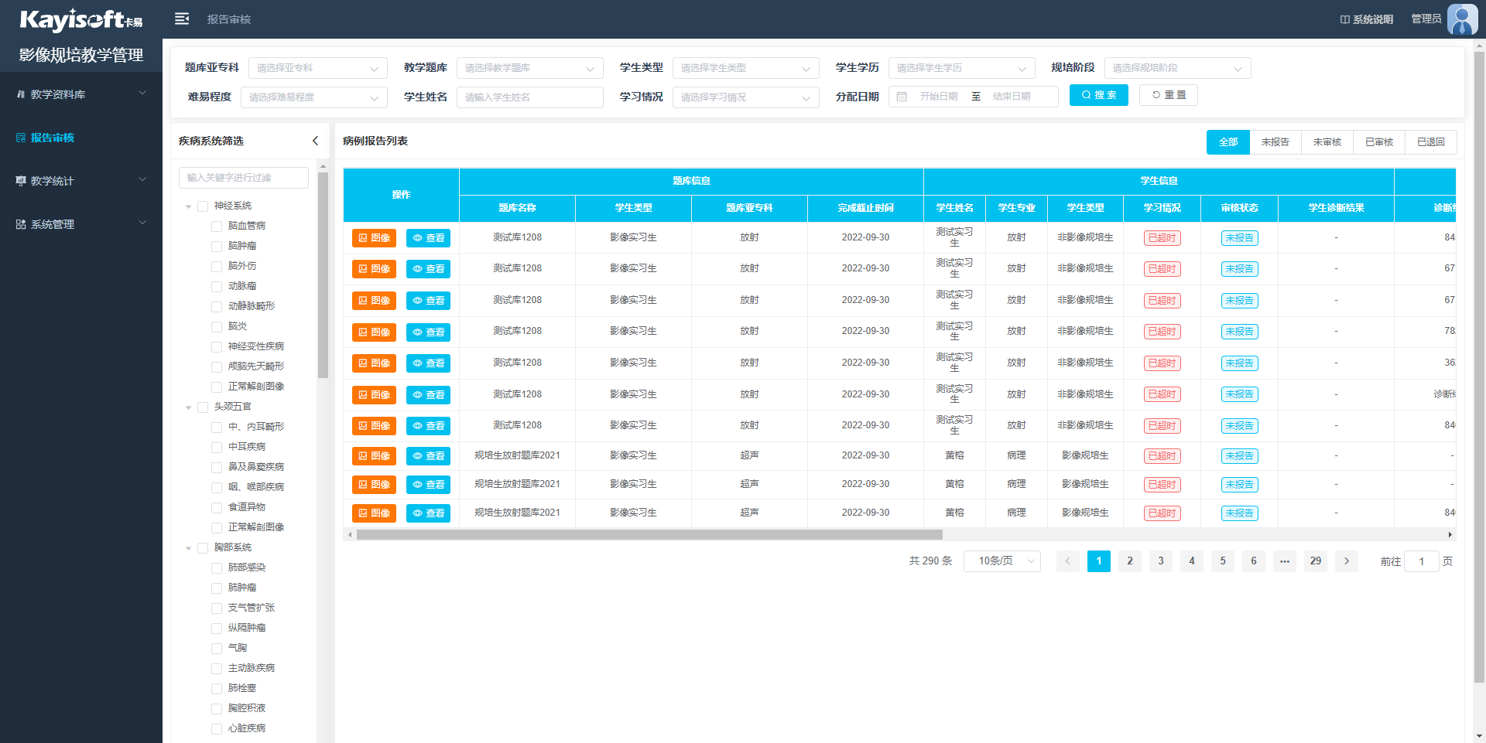The width and height of the screenshot is (1486, 743).
Task: Click the 学生姓名 input field
Action: coord(529,97)
